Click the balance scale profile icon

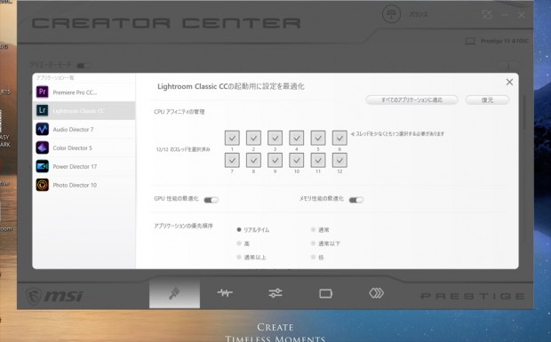click(x=391, y=14)
